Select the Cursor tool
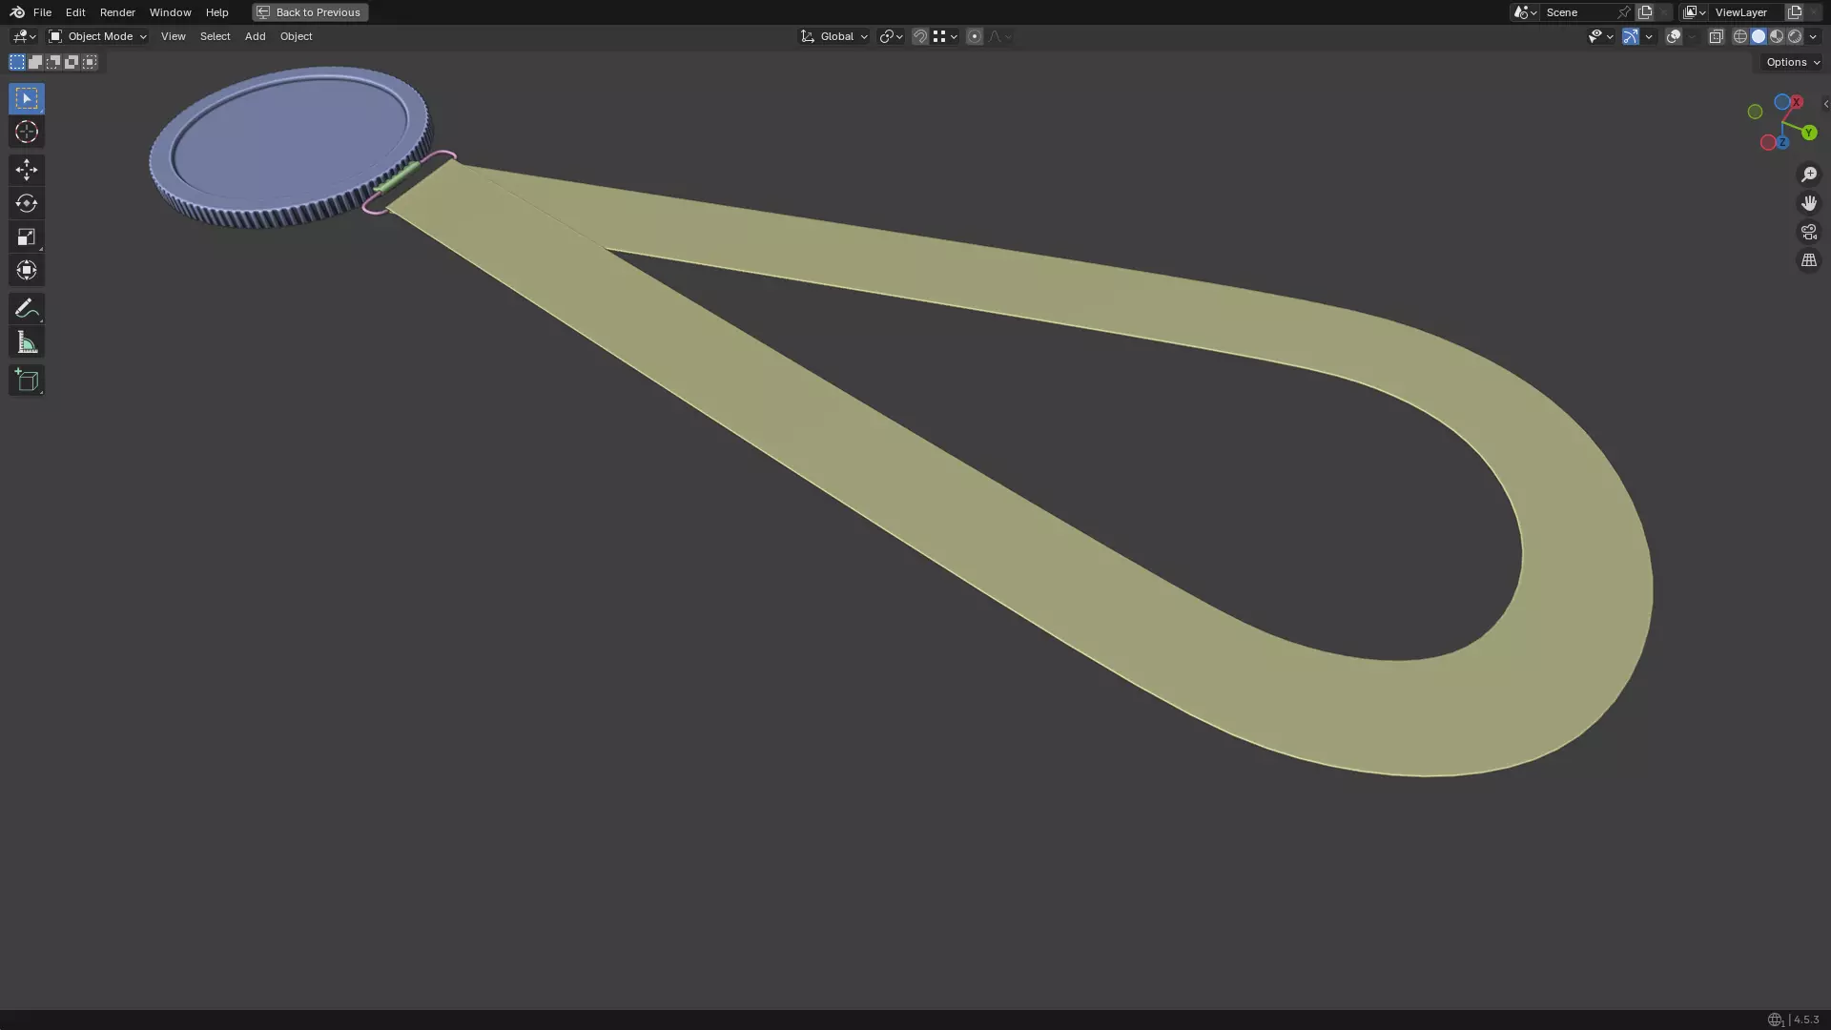 27,133
